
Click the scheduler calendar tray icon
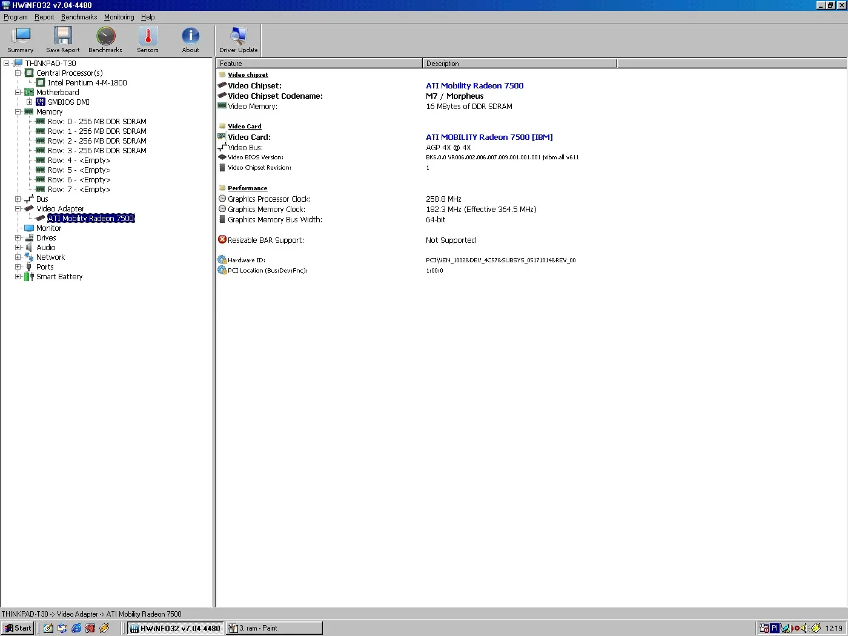tap(764, 628)
